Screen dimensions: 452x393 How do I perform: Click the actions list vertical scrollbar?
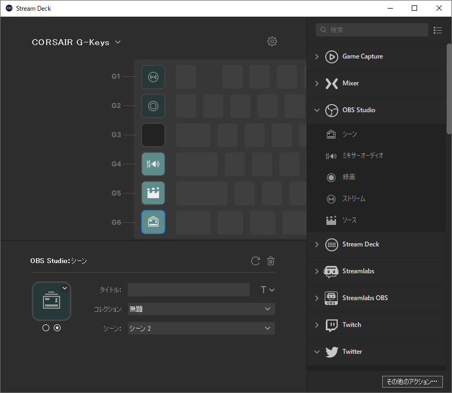pos(449,89)
